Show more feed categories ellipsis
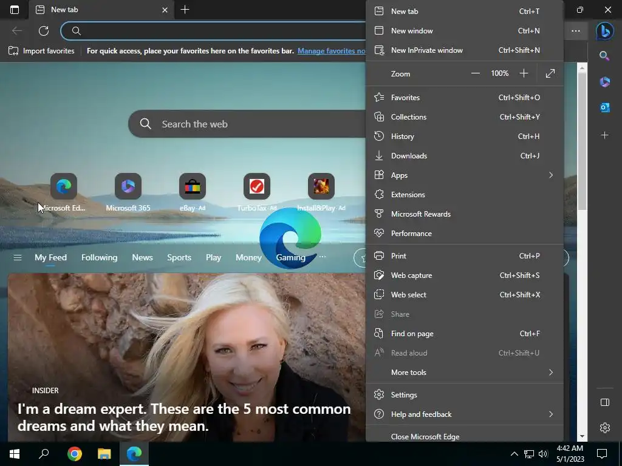 (x=323, y=257)
